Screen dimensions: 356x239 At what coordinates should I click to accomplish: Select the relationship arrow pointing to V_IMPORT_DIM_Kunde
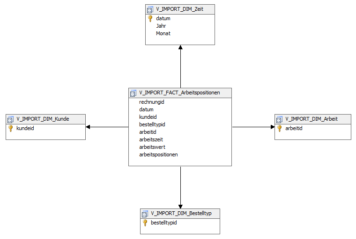(x=107, y=127)
